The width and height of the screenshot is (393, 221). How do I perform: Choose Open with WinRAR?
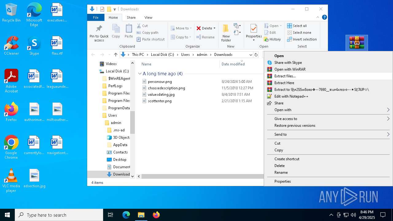[x=328, y=69]
